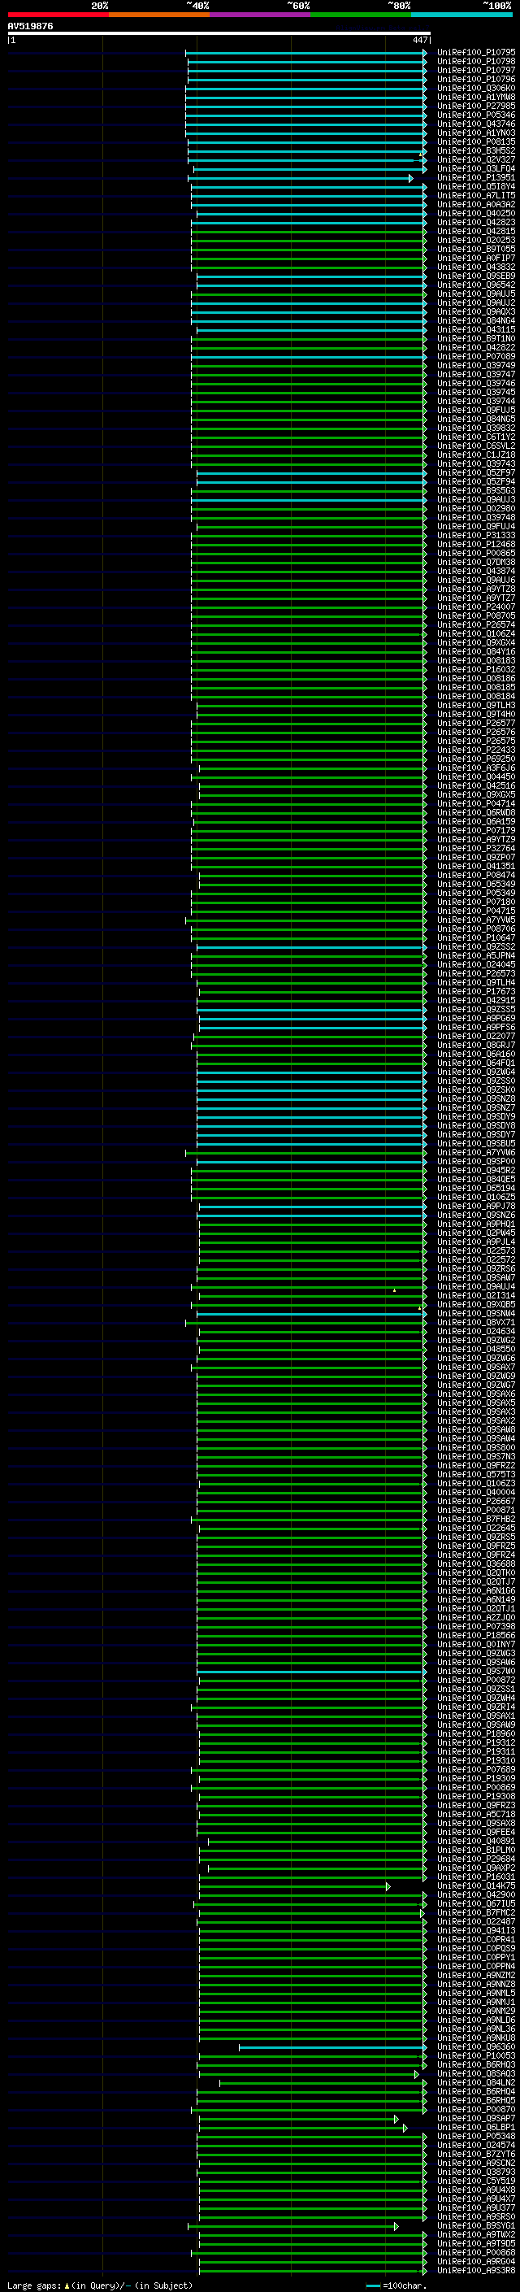The height and width of the screenshot is (2292, 520).
Task: Select the label UniRef100_Q5ZF94
Action: (476, 482)
